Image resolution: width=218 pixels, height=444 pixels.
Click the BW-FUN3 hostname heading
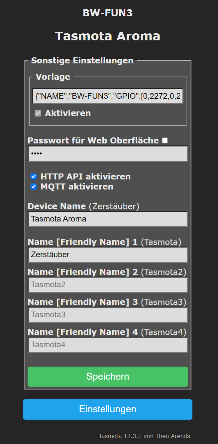pyautogui.click(x=108, y=13)
